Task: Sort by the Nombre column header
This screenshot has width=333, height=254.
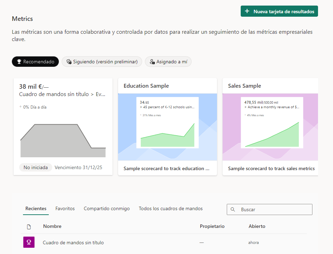Action: point(52,226)
